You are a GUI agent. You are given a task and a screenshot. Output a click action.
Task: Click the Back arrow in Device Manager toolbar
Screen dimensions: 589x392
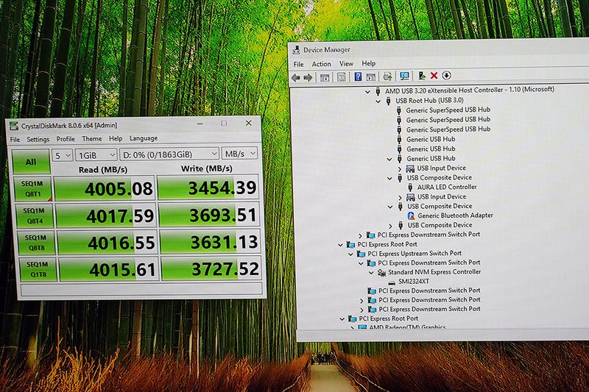pyautogui.click(x=296, y=78)
